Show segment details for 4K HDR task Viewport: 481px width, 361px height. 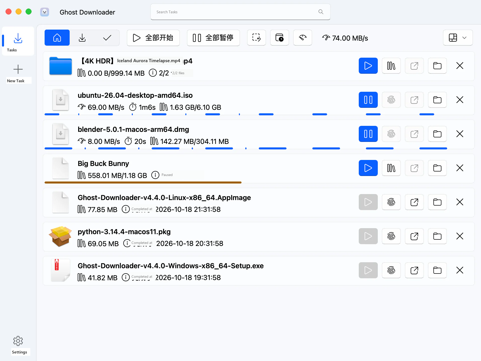pyautogui.click(x=391, y=66)
